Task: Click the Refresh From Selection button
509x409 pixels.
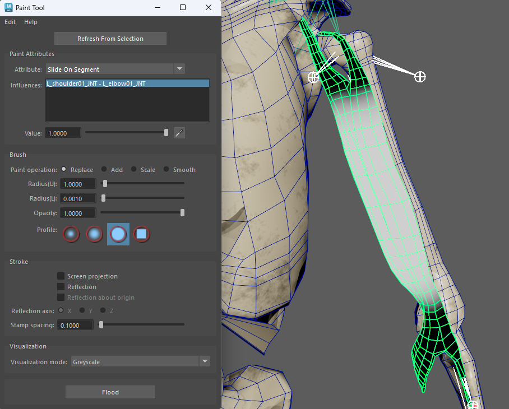Action: tap(110, 39)
